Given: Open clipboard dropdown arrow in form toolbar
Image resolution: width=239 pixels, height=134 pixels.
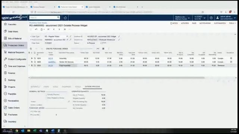Looking at the screenshot, I should [x=44, y=29].
